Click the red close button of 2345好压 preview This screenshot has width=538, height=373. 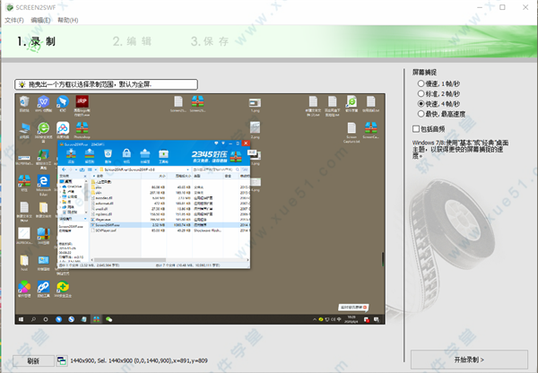point(246,143)
